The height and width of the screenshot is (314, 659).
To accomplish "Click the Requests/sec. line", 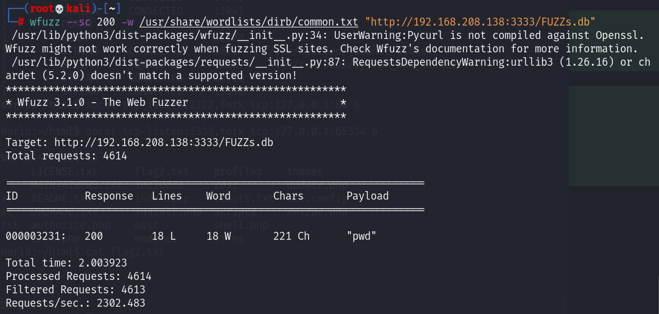I will click(75, 303).
